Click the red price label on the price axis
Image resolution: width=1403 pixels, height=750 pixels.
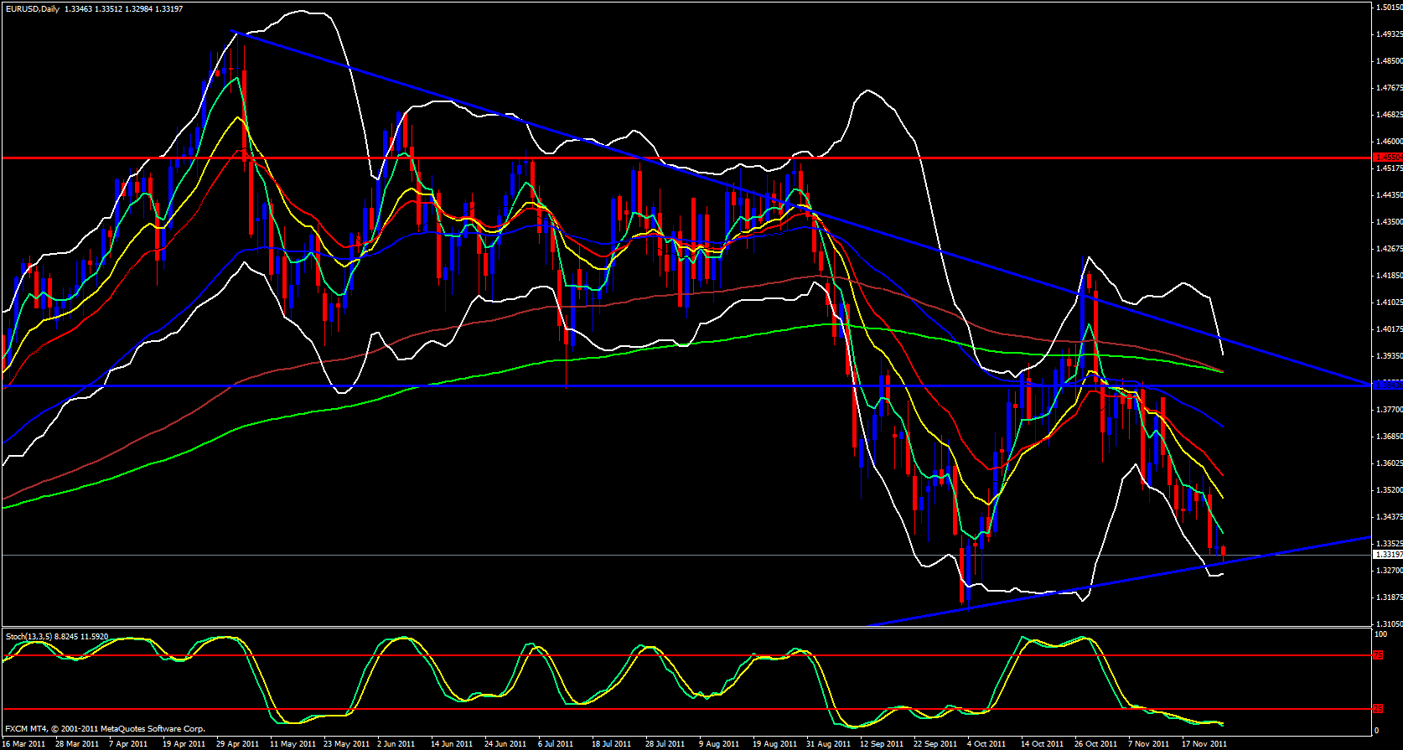tap(1387, 157)
